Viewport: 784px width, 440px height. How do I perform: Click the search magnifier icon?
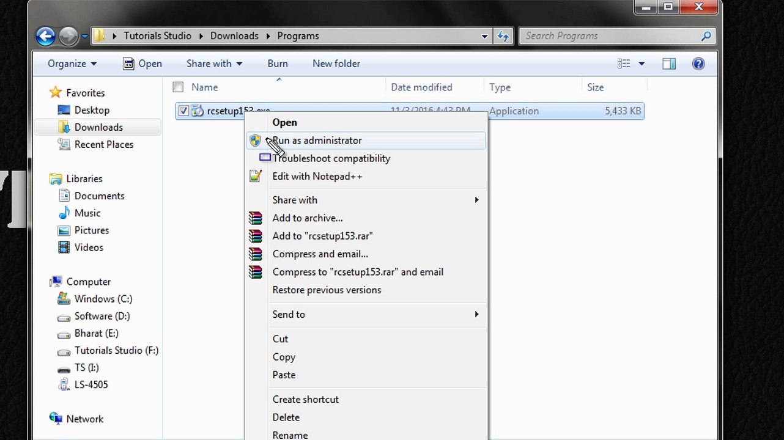706,36
